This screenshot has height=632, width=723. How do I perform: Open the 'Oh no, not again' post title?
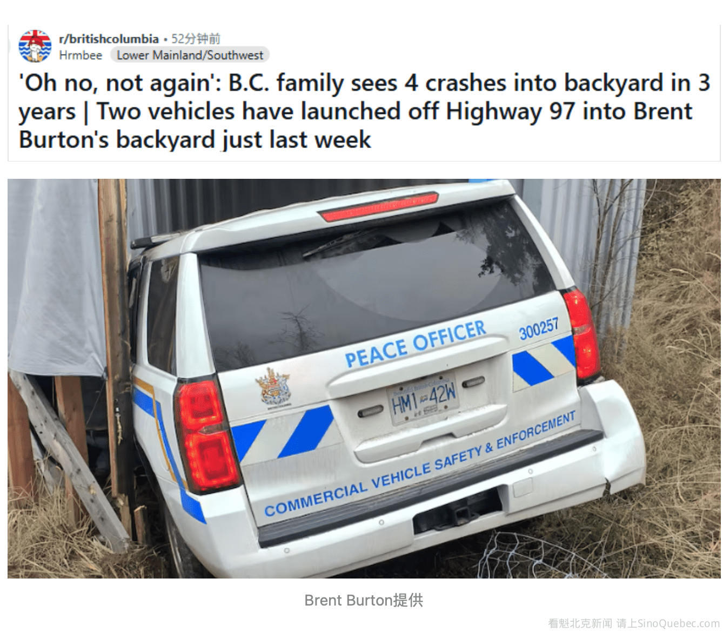(364, 111)
